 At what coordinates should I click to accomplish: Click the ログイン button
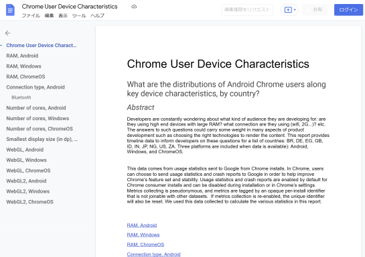point(348,10)
